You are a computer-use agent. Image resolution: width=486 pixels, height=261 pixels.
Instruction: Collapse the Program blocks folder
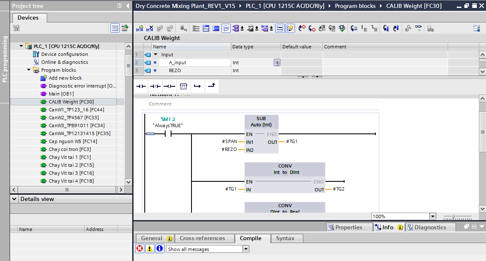[29, 70]
